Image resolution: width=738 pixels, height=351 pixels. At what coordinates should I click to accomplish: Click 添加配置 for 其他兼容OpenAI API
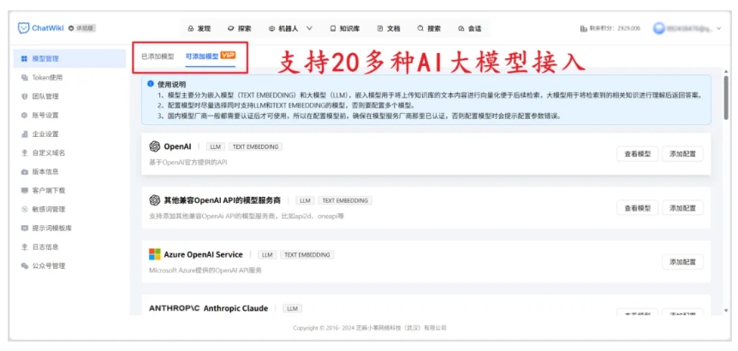[682, 208]
